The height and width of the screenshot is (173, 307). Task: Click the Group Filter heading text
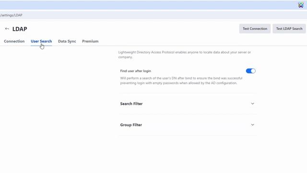[x=131, y=125]
